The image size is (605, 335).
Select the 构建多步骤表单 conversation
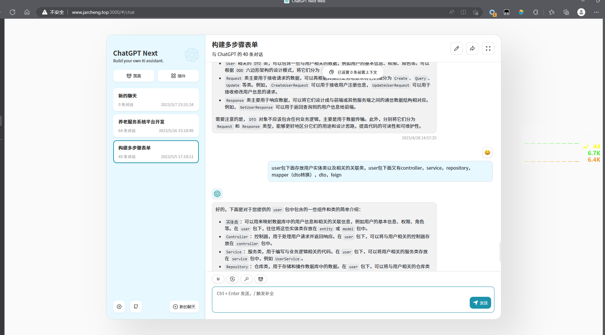[156, 152]
